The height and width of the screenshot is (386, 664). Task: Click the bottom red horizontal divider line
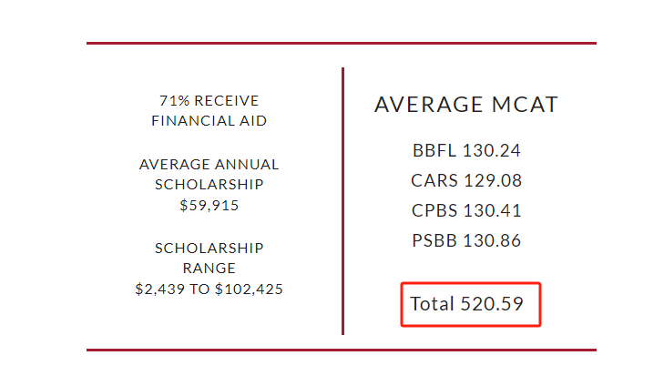click(342, 350)
